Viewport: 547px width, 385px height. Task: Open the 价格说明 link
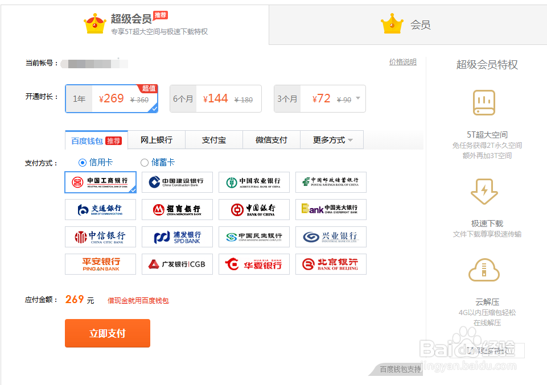coord(402,62)
